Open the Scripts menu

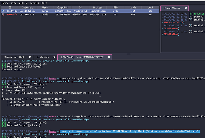click(x=34, y=3)
